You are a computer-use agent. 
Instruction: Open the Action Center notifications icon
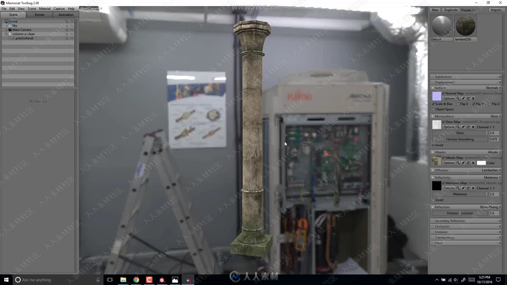coord(498,280)
